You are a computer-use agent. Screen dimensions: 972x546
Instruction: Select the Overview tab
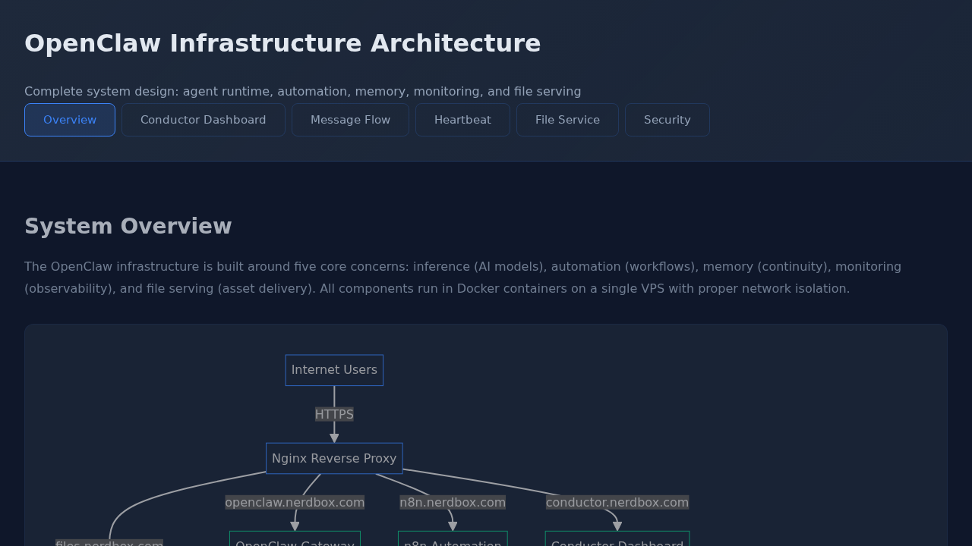click(70, 120)
